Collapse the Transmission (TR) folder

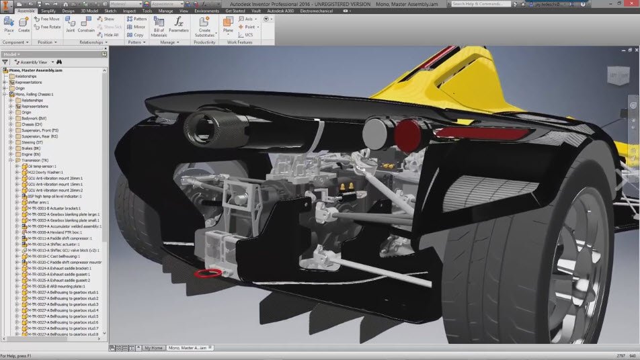click(x=11, y=161)
